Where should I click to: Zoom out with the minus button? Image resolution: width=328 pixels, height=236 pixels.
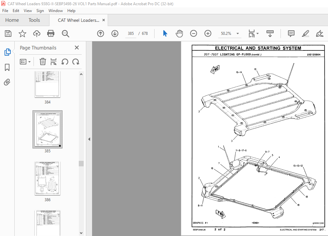pyautogui.click(x=194, y=34)
